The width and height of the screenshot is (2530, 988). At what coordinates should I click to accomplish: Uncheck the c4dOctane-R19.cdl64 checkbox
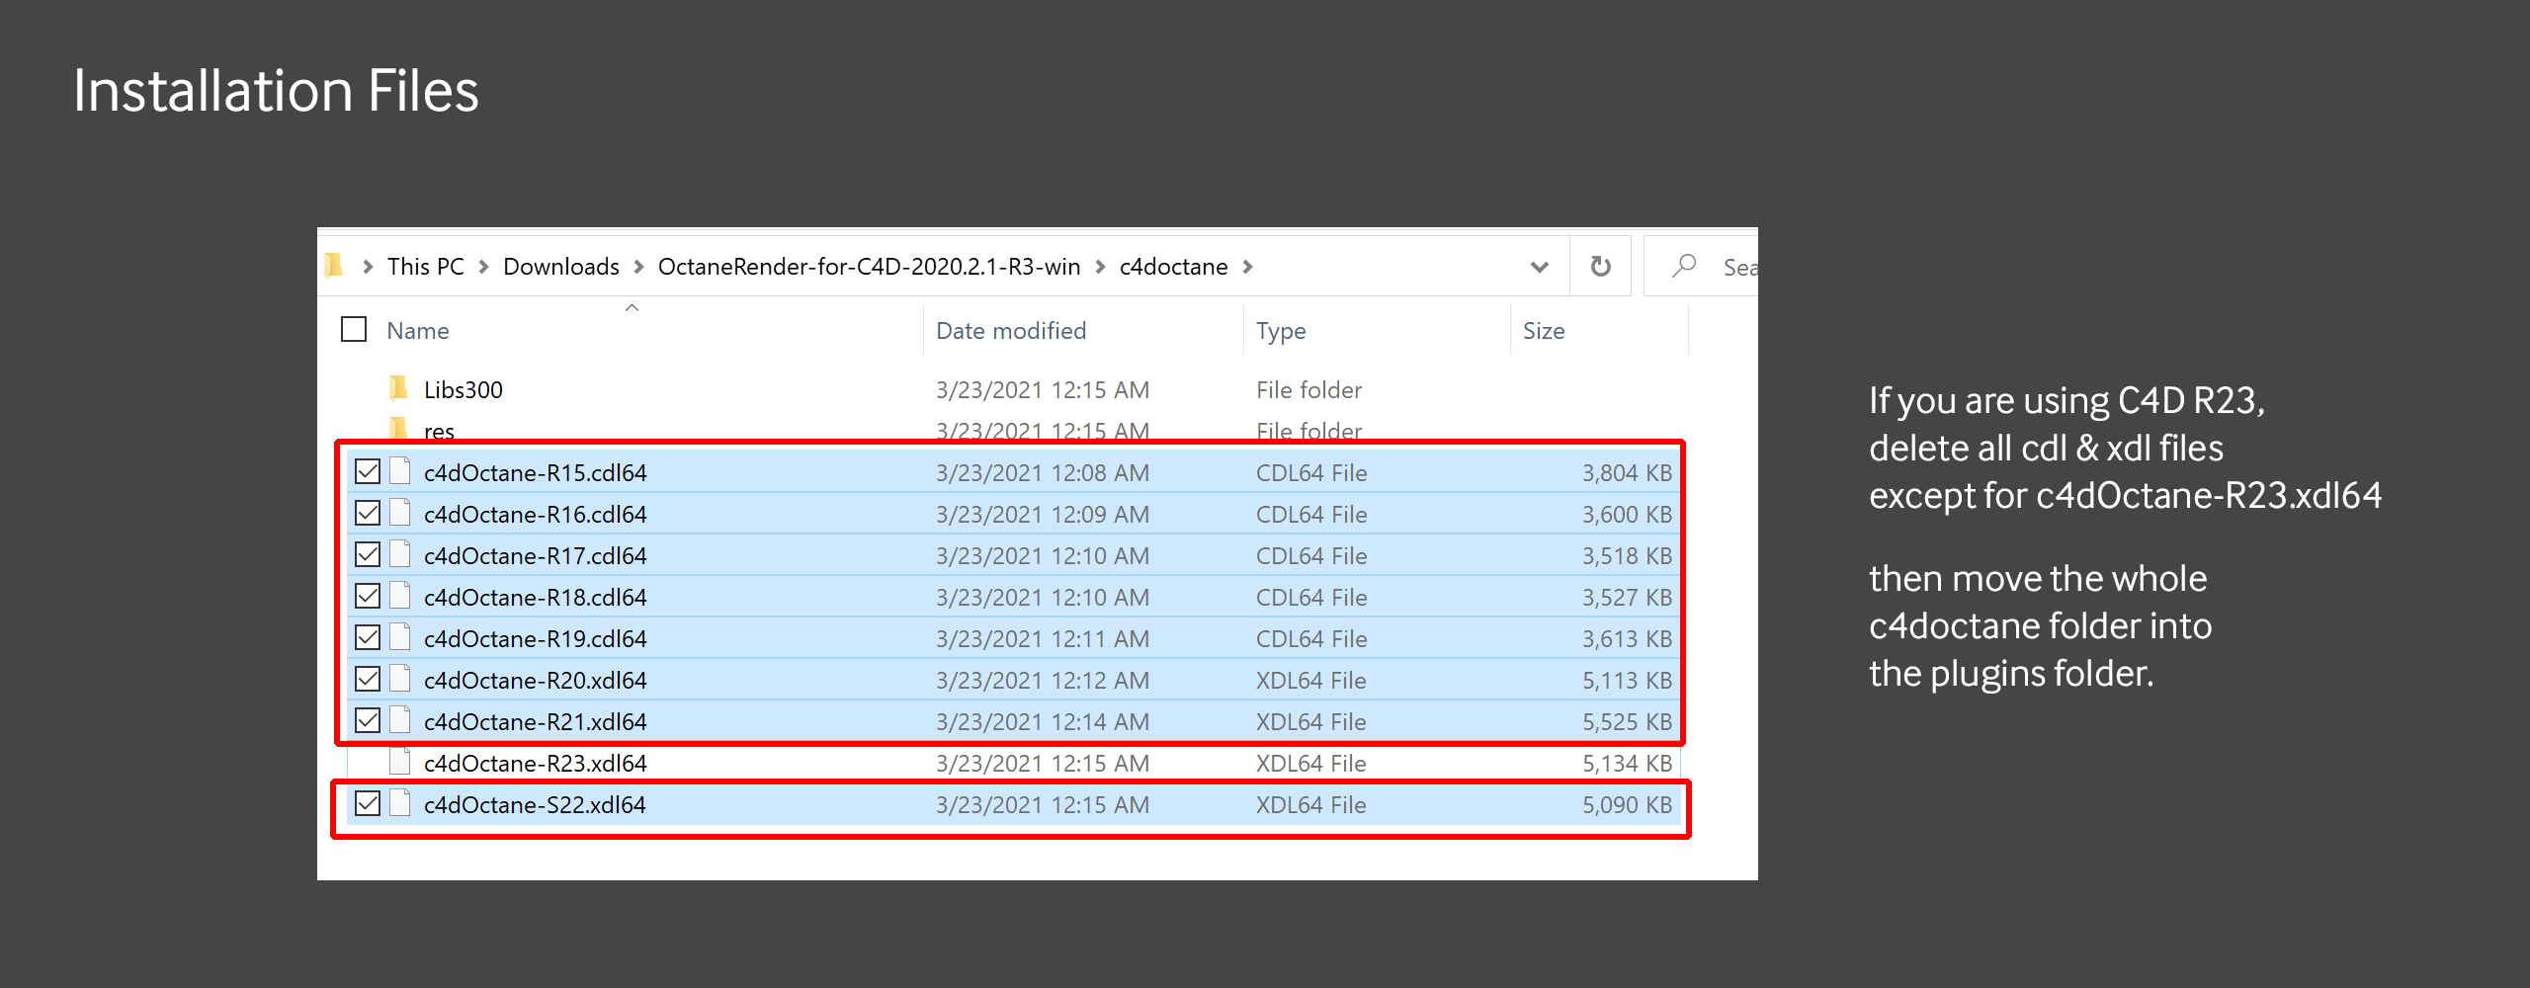pyautogui.click(x=368, y=637)
